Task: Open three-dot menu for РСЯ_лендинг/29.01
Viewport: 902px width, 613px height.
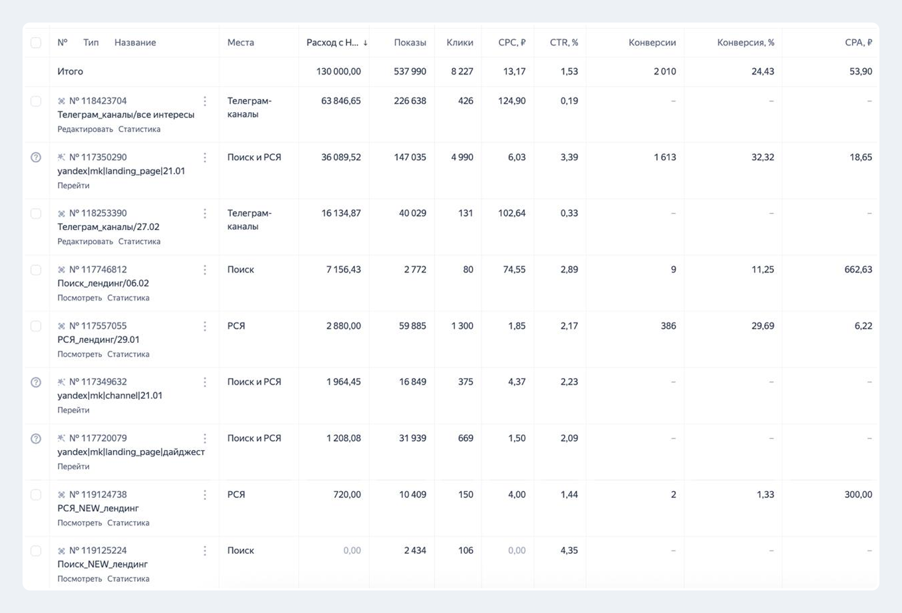Action: pos(204,326)
